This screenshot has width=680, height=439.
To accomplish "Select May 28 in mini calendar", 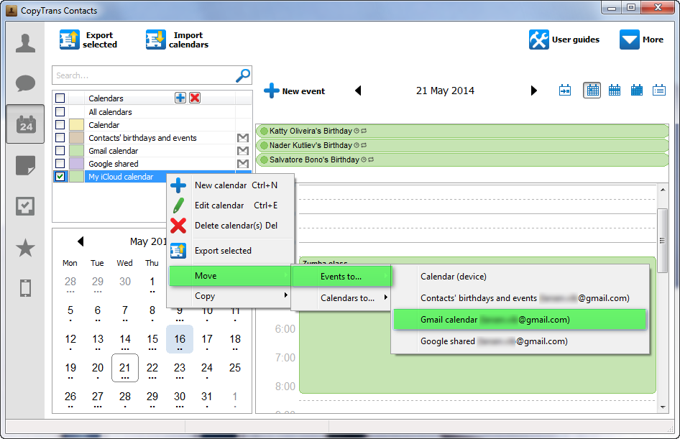I will click(125, 397).
